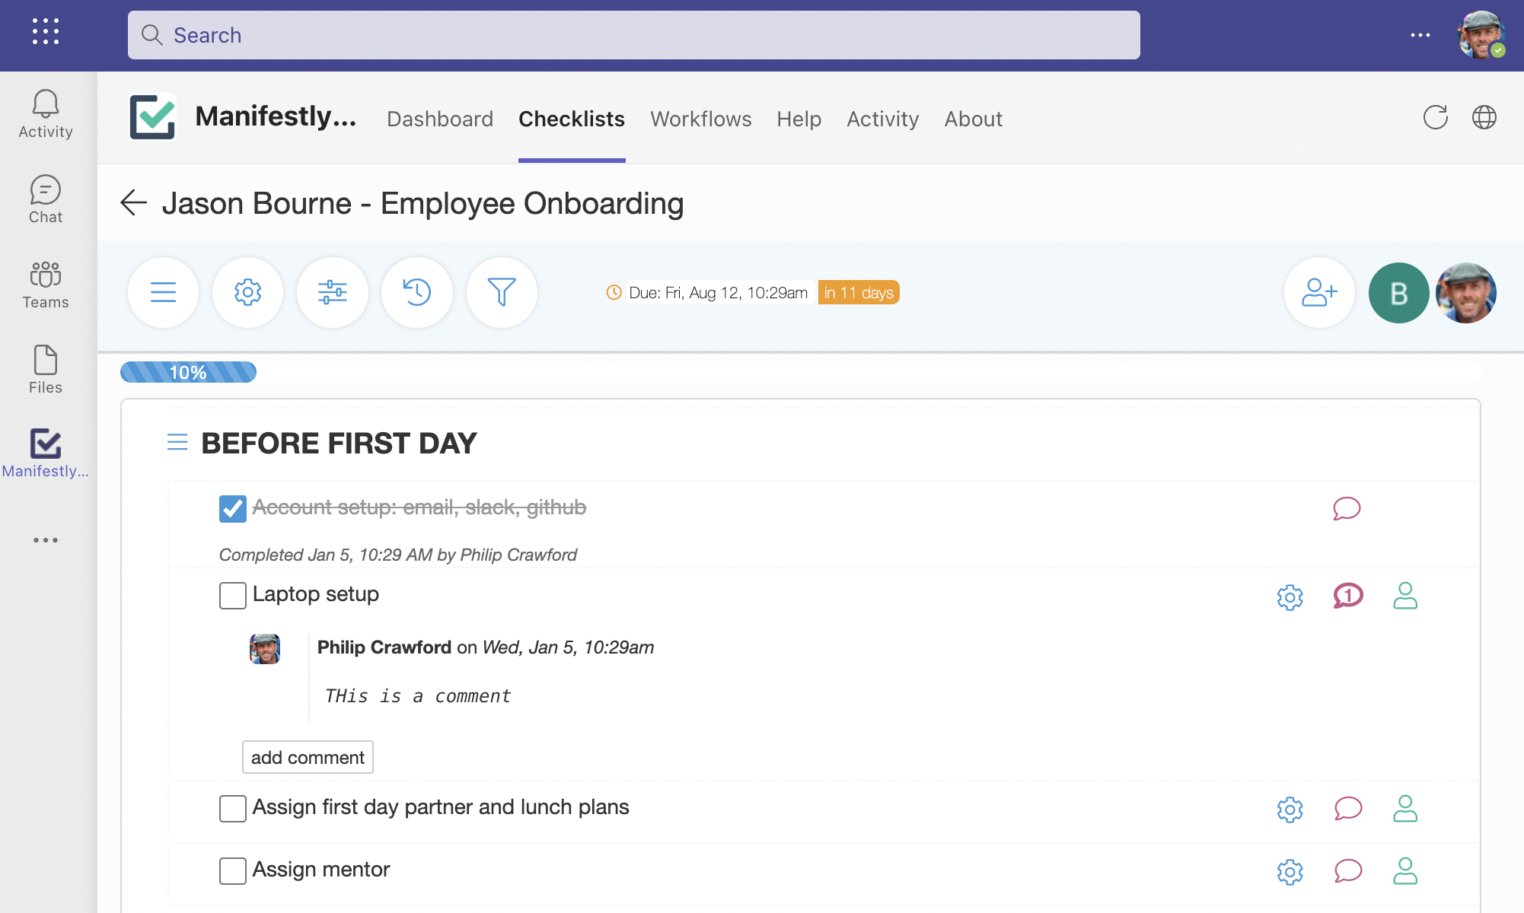Image resolution: width=1524 pixels, height=913 pixels.
Task: Click the add comment button
Action: 308,757
